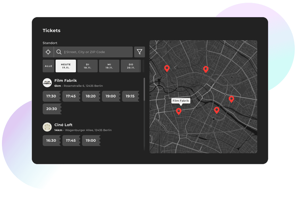300x197 pixels.
Task: Click the rightmost red pin on the map
Action: tap(232, 99)
